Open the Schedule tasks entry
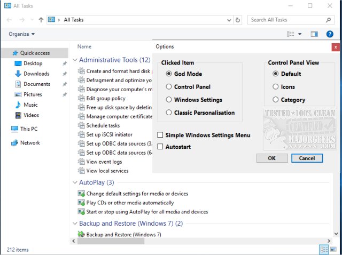Image resolution: width=342 pixels, height=255 pixels. coord(103,125)
